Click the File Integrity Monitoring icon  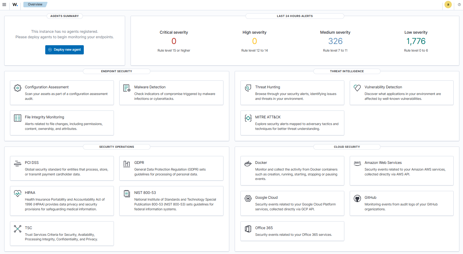pyautogui.click(x=18, y=118)
